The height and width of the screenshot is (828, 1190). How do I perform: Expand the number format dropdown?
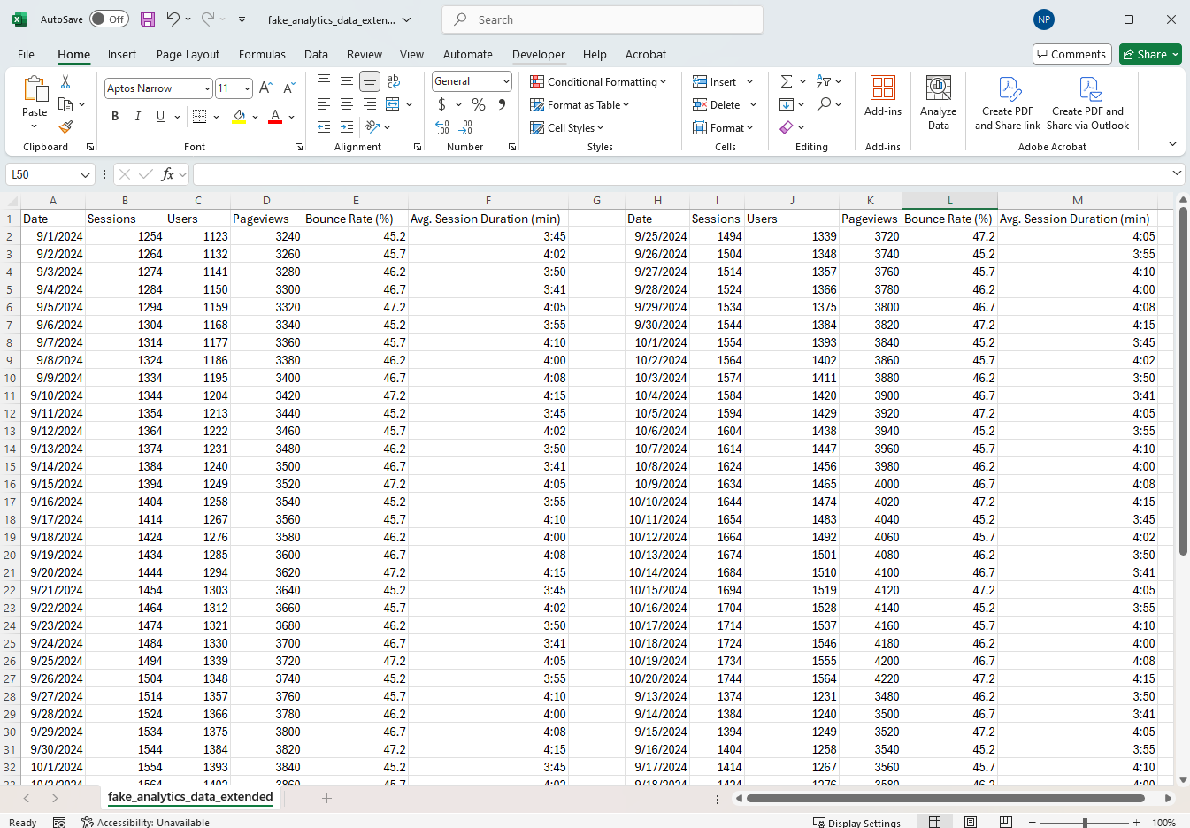(506, 81)
